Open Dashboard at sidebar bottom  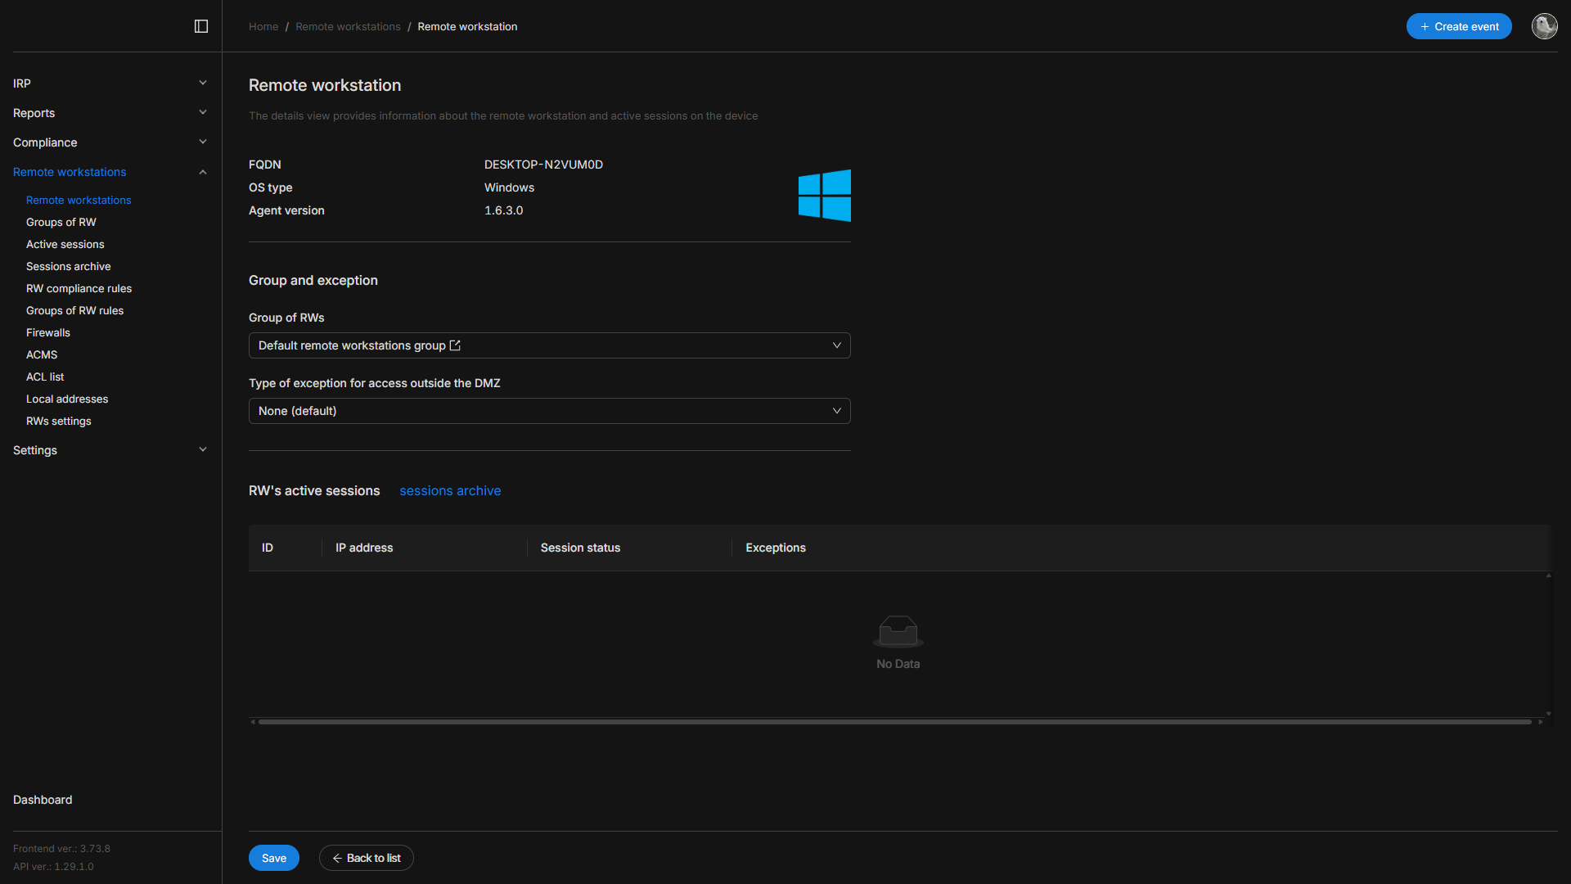[43, 800]
